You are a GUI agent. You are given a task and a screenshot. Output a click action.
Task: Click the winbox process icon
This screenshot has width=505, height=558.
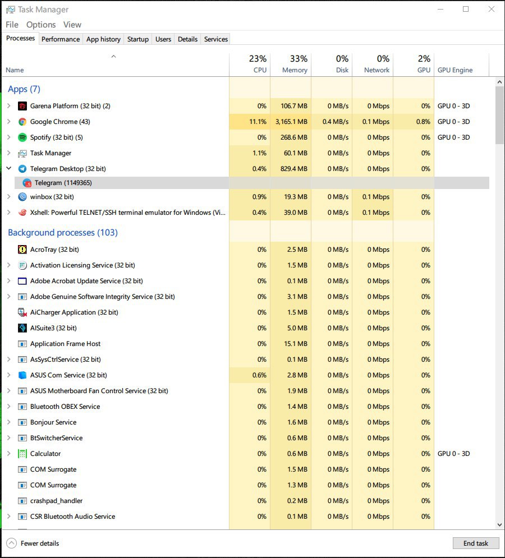click(x=22, y=197)
